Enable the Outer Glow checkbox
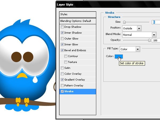160x120 pixels. pos(62,39)
